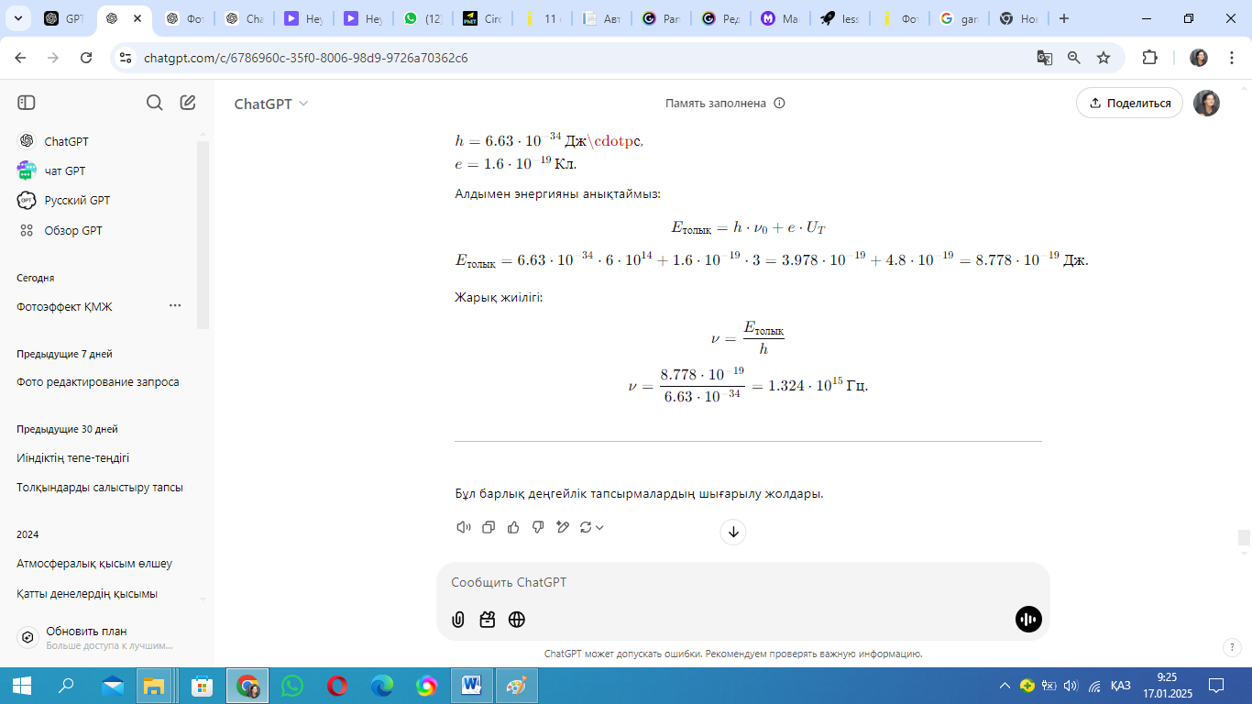This screenshot has height=704, width=1252.
Task: Jump to bottom of chat with down arrow
Action: pos(733,532)
